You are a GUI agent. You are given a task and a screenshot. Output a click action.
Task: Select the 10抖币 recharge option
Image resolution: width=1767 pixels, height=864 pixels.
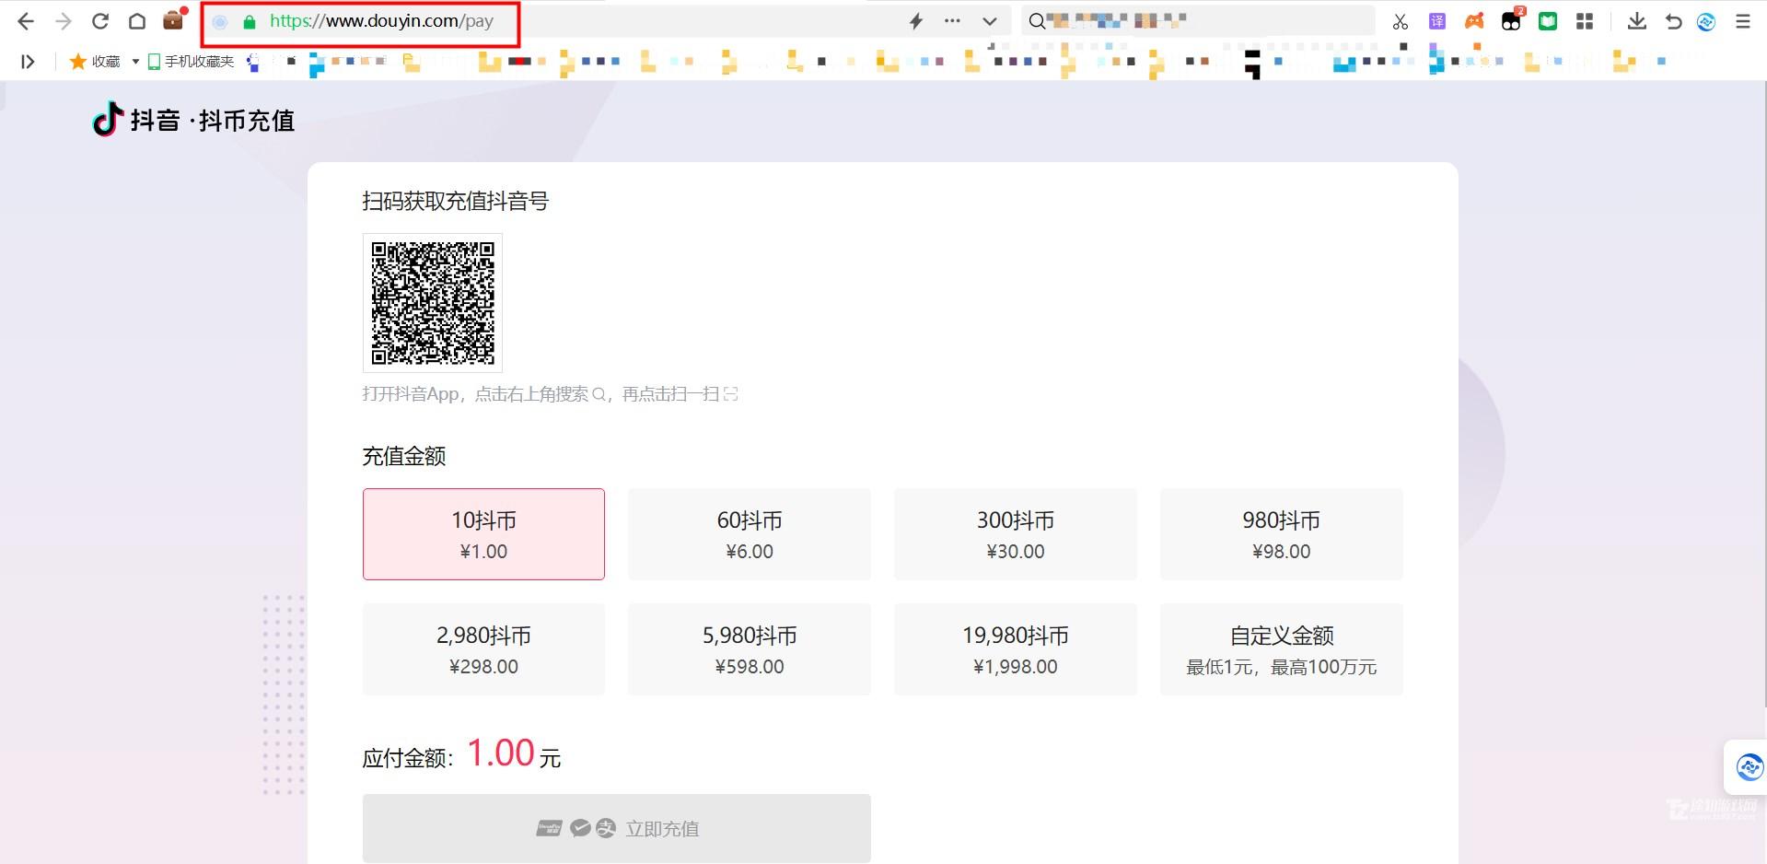click(482, 534)
